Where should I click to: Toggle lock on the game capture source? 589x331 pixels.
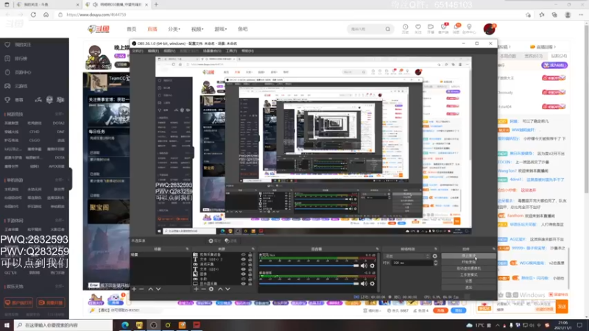(250, 264)
